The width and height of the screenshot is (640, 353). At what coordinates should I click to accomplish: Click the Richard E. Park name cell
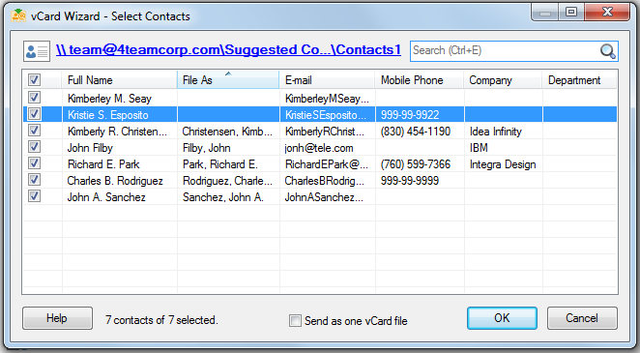[120, 164]
